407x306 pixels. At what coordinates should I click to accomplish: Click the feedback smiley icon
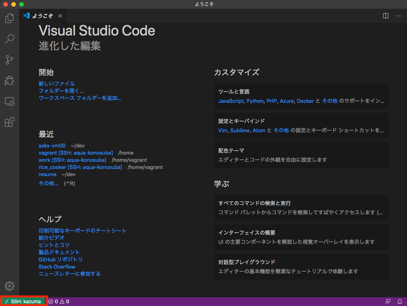coord(387,301)
